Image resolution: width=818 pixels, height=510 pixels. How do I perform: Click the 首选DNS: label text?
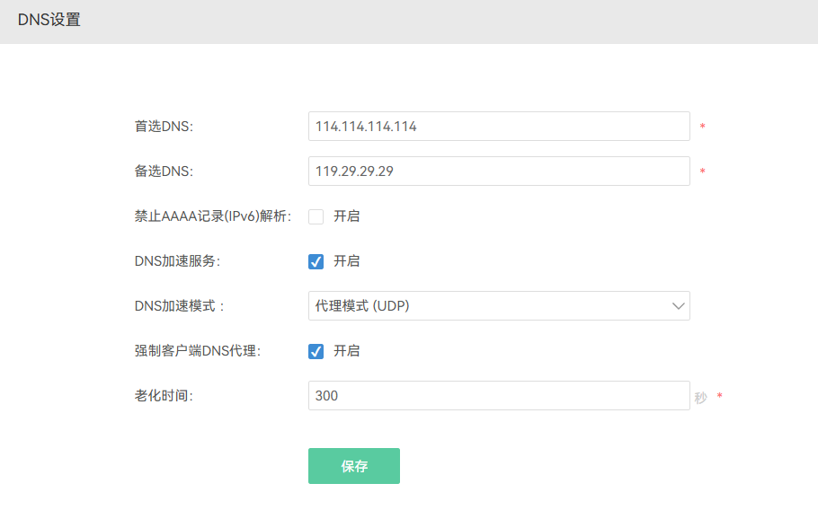[x=164, y=127]
